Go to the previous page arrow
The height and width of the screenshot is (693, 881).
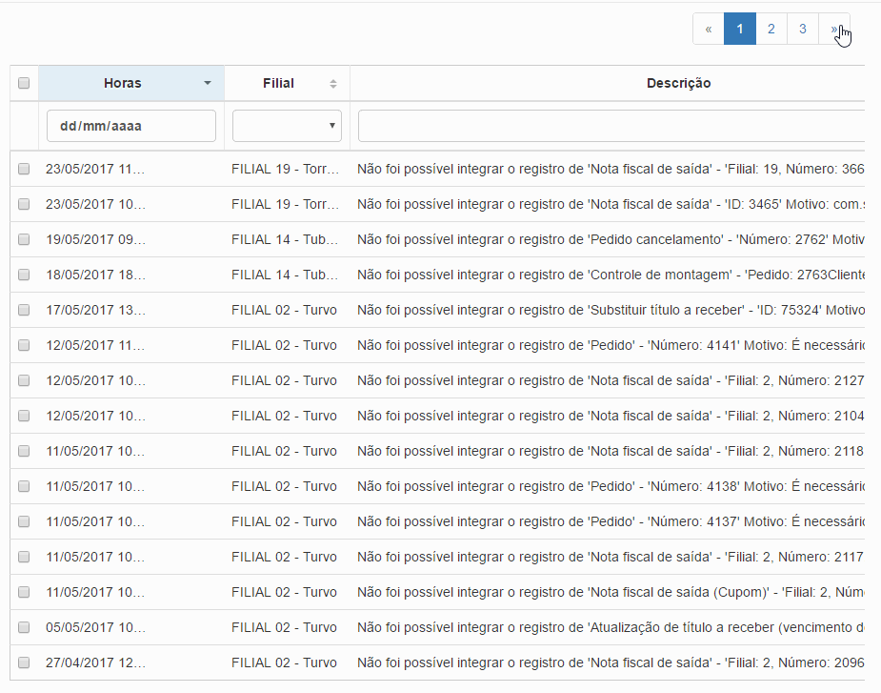click(709, 29)
